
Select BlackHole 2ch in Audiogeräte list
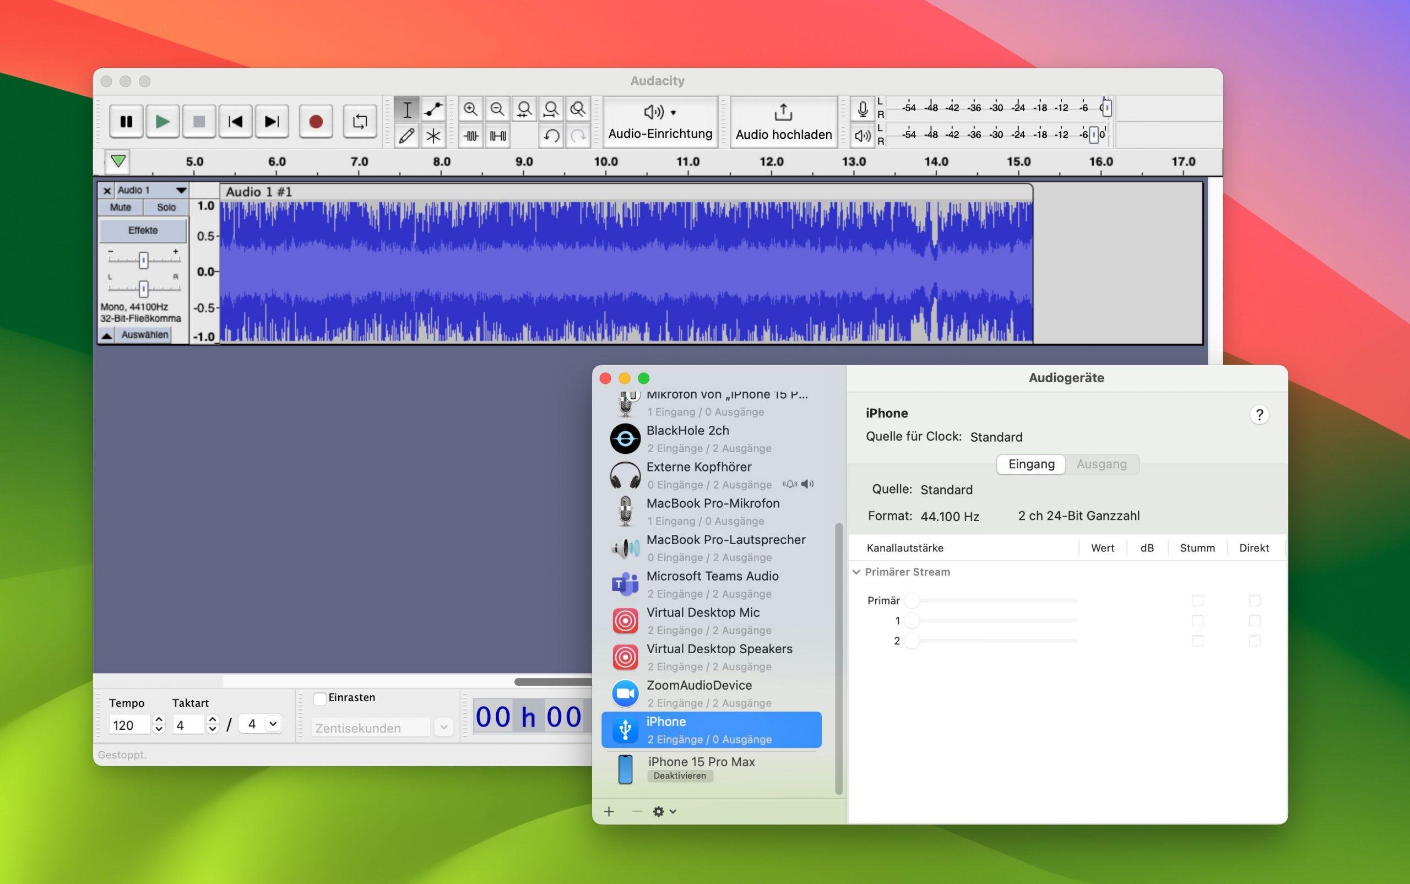(712, 439)
